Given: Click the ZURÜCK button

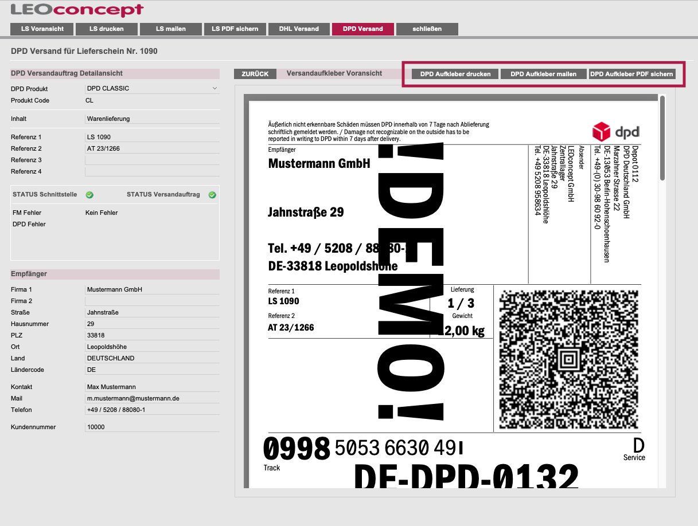Looking at the screenshot, I should click(255, 74).
